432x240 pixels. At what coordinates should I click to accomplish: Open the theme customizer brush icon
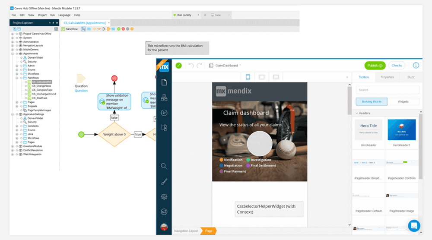coord(164,182)
